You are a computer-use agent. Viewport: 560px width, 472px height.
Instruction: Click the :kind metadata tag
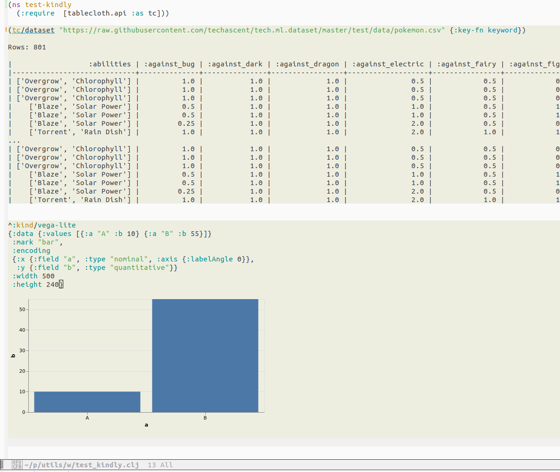pyautogui.click(x=23, y=225)
